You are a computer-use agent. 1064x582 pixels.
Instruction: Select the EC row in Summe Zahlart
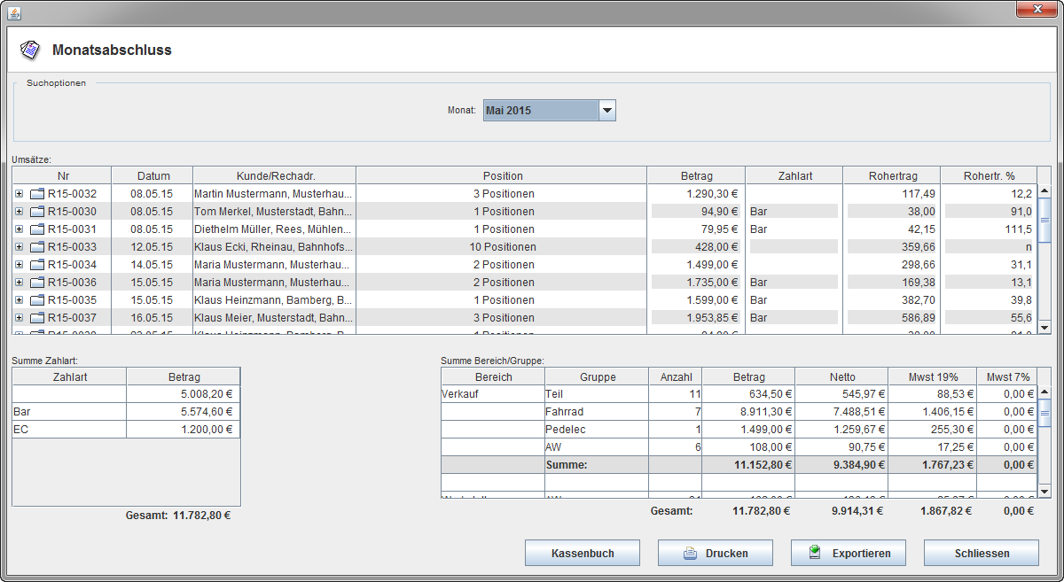click(68, 430)
